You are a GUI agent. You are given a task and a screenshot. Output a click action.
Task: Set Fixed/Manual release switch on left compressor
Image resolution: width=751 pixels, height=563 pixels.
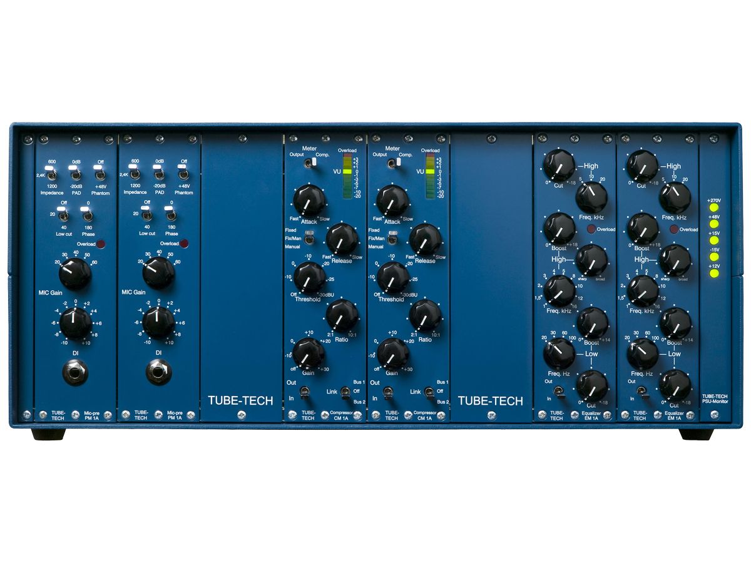[x=308, y=238]
